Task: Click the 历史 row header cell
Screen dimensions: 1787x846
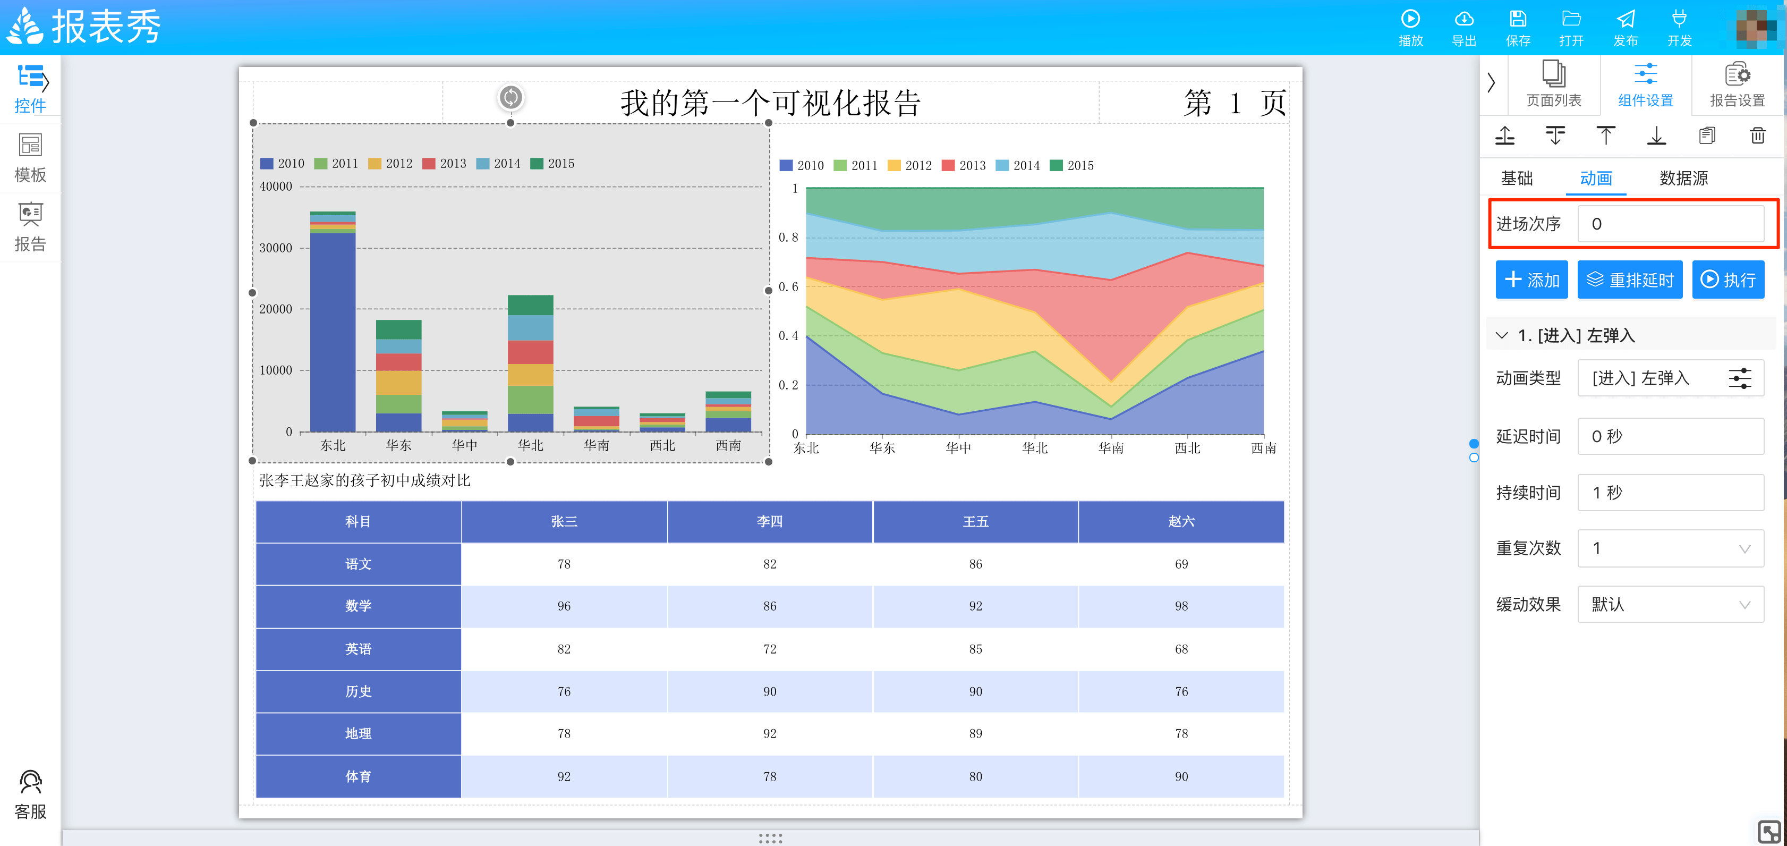Action: click(x=358, y=692)
